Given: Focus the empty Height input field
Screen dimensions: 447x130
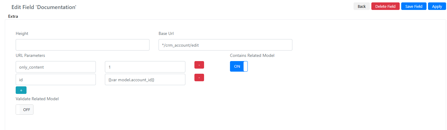Looking at the screenshot, I should pyautogui.click(x=83, y=45).
